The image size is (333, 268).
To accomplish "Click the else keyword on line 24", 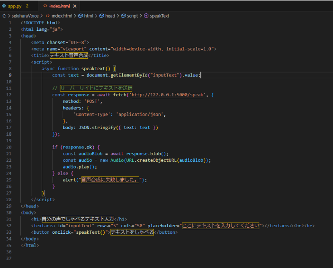I will 63,174.
